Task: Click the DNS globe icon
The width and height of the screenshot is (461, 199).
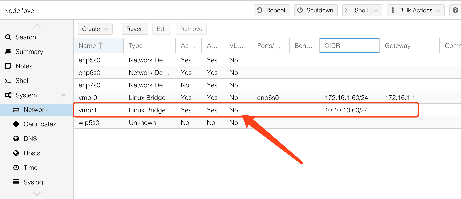Action: tap(16, 139)
